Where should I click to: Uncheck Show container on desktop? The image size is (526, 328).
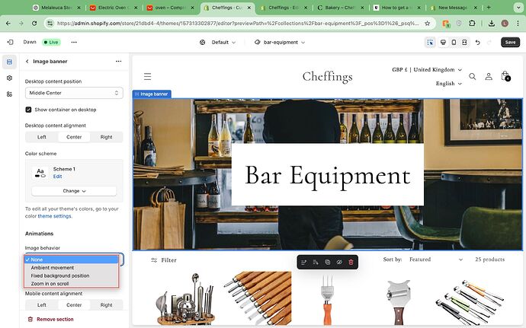click(x=28, y=110)
